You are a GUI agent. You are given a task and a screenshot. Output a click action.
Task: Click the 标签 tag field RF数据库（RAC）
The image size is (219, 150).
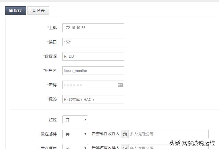click(x=93, y=99)
